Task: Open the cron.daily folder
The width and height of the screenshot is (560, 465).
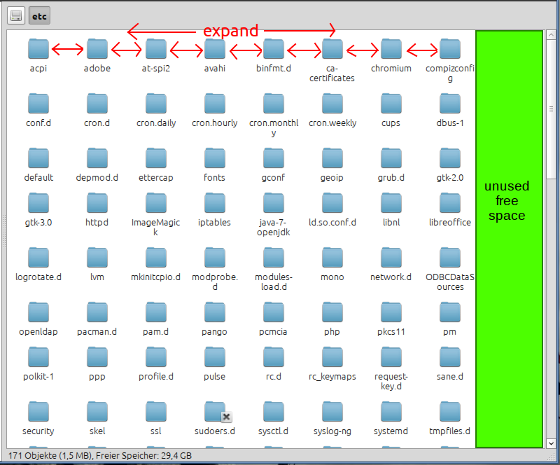Action: pos(156,104)
